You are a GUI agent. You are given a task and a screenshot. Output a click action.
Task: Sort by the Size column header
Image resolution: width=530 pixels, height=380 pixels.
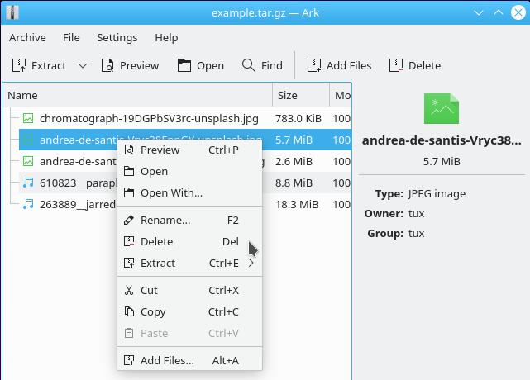coord(299,95)
